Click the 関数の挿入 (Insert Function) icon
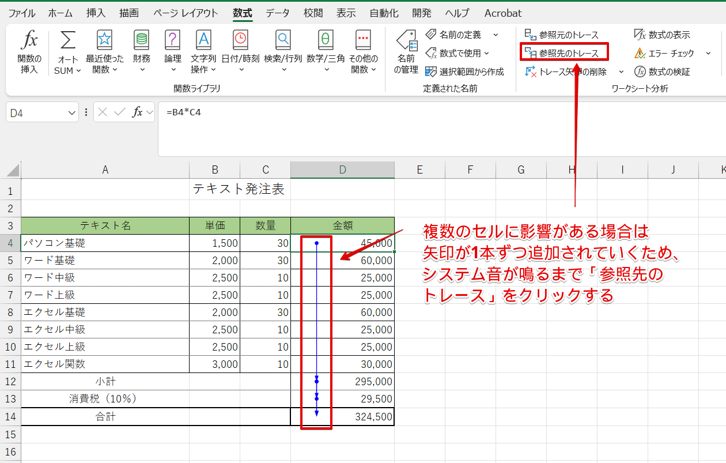The width and height of the screenshot is (726, 463). [x=29, y=40]
